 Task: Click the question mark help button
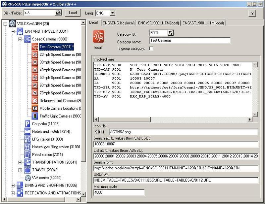click(x=252, y=13)
